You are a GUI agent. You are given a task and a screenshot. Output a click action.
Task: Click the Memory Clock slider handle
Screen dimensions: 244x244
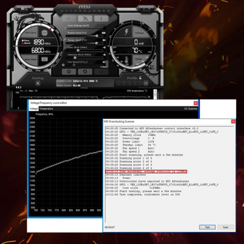pyautogui.click(x=75, y=58)
